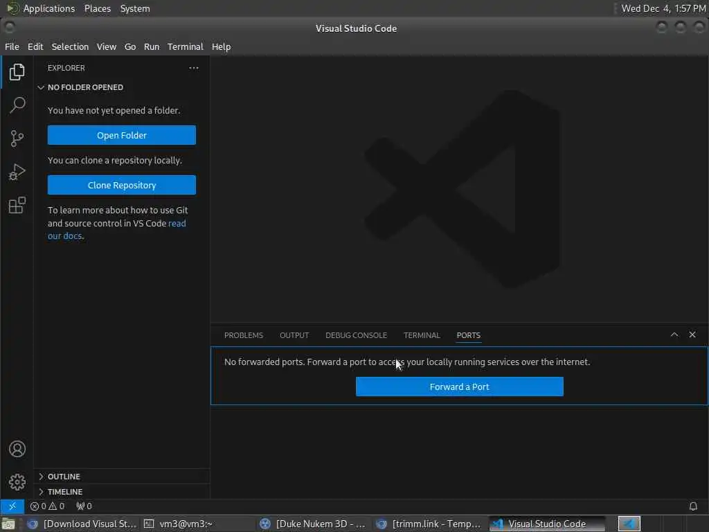Switch to the OUTPUT tab
Screen dimensions: 709x532
coord(294,335)
